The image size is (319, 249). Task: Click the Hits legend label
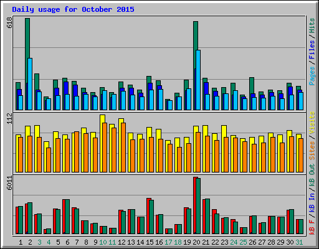coord(312,26)
